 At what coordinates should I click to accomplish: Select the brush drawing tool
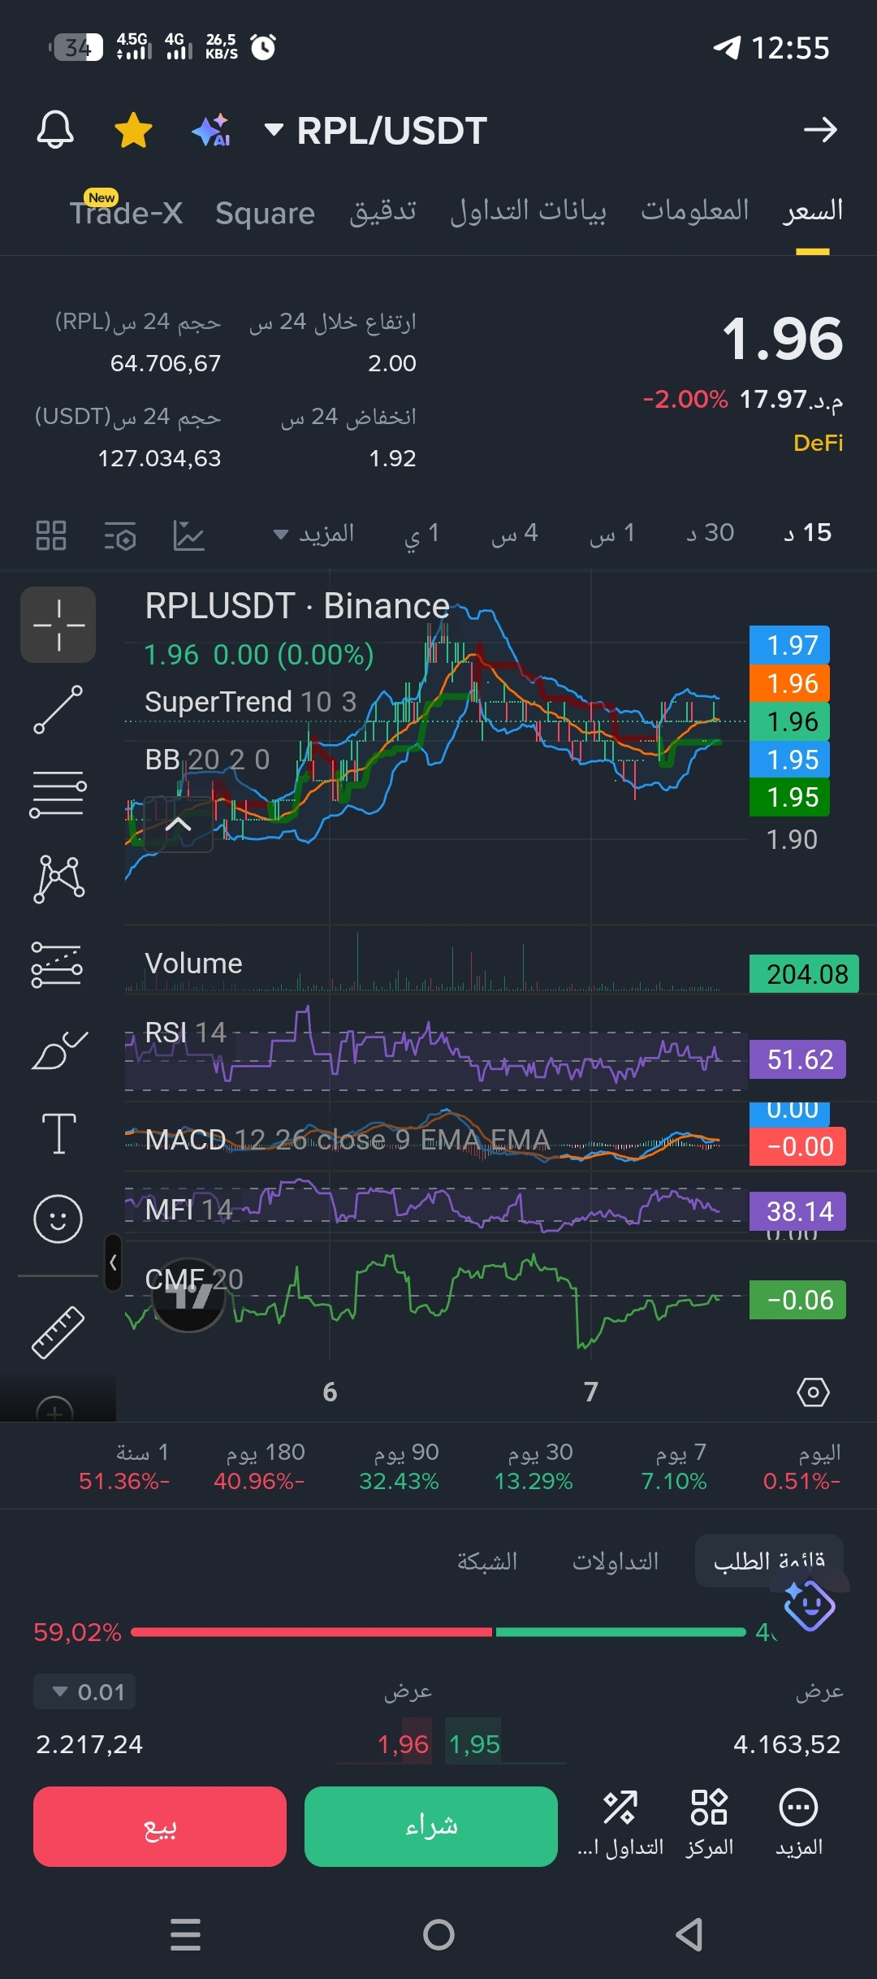click(x=58, y=1050)
